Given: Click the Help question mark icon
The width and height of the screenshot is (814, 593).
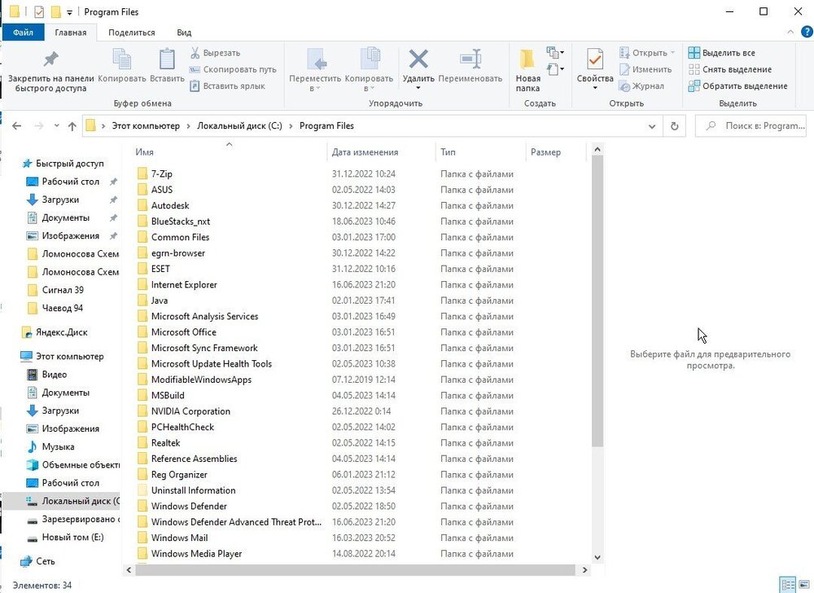Looking at the screenshot, I should click(806, 33).
